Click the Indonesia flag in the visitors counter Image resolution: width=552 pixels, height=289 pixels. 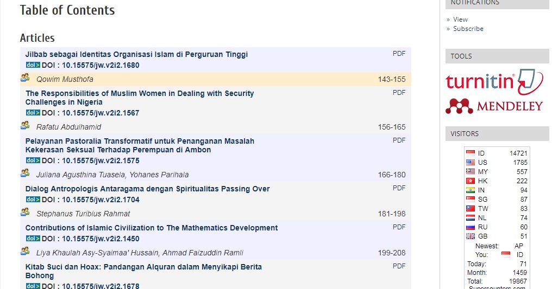(x=471, y=153)
